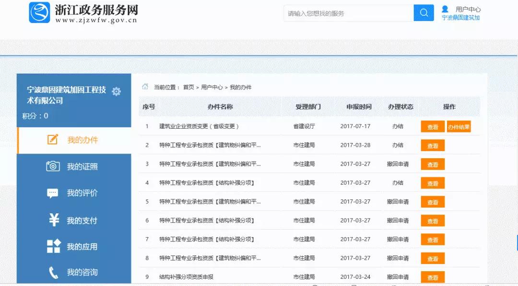Click the camera icon for 我的证照
Image resolution: width=518 pixels, height=286 pixels.
(x=53, y=166)
